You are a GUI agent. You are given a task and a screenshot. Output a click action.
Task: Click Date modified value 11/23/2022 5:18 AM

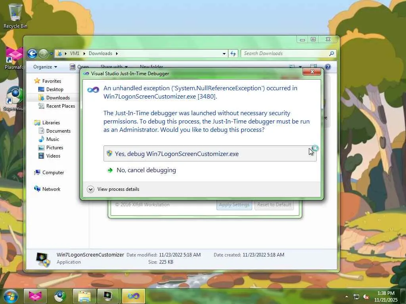coord(180,255)
